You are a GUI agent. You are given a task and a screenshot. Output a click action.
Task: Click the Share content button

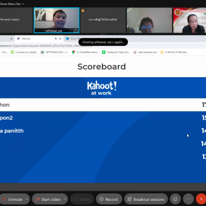(x=82, y=199)
